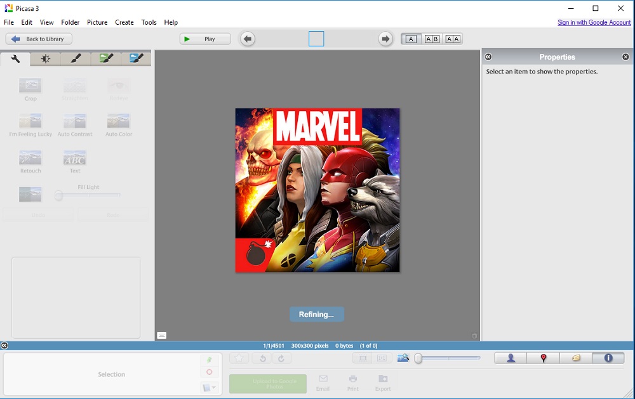Show the Tags panel

(x=576, y=358)
